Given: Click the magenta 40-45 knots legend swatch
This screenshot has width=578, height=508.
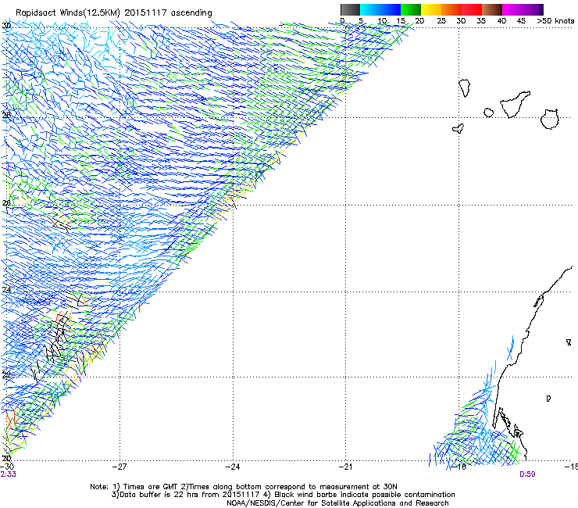Looking at the screenshot, I should (x=512, y=9).
